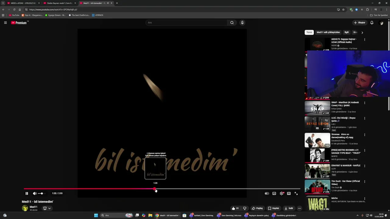Switch to 'MERO x ATI242 - UYKUSUZ' browser tab

tap(23, 3)
